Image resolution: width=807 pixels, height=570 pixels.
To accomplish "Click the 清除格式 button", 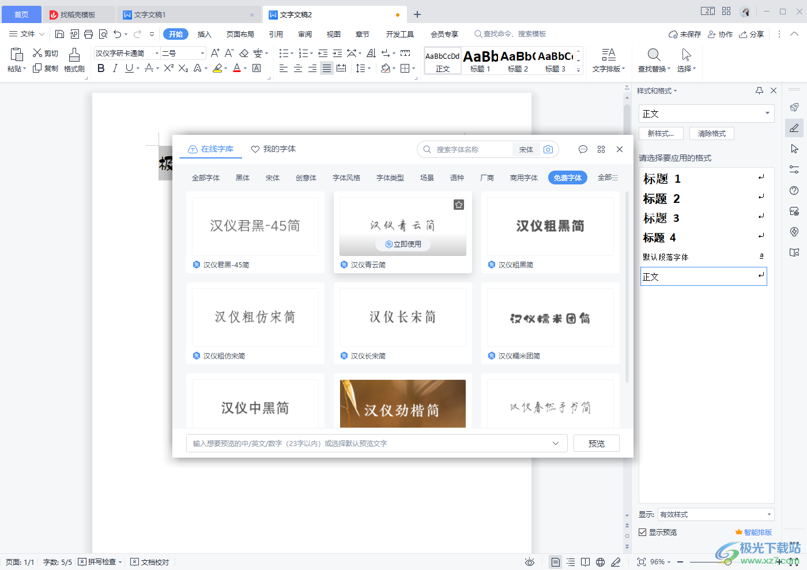I will [x=712, y=133].
